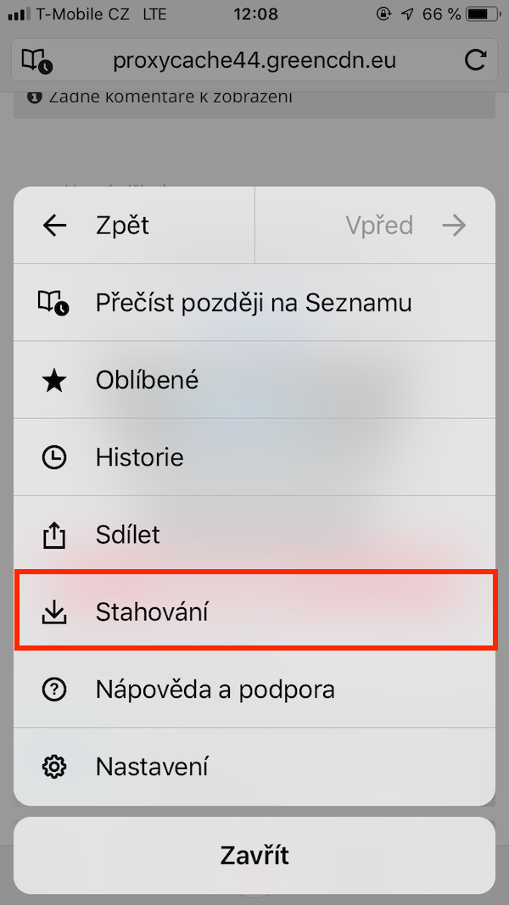Tap the forward arrow icon
Screen dimensions: 509x905
455,226
